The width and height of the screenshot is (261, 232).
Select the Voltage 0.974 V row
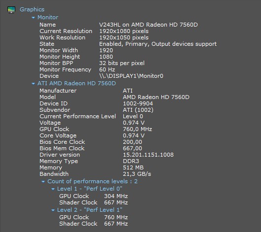[92, 123]
